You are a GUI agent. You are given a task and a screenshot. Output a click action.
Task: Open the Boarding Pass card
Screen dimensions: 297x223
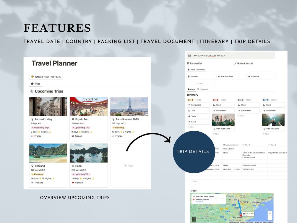click(x=231, y=76)
